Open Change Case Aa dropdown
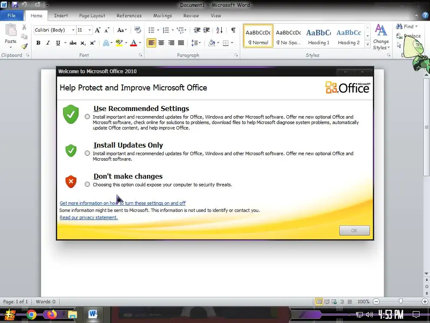The height and width of the screenshot is (323, 430). [122, 30]
